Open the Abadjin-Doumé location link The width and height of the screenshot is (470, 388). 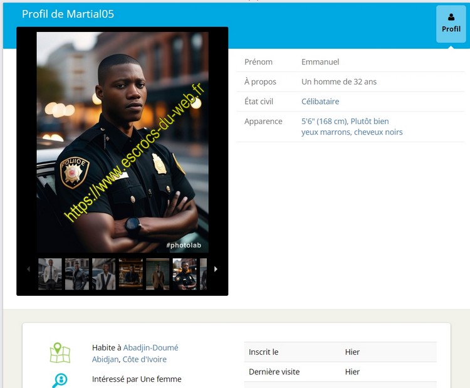[x=150, y=348]
